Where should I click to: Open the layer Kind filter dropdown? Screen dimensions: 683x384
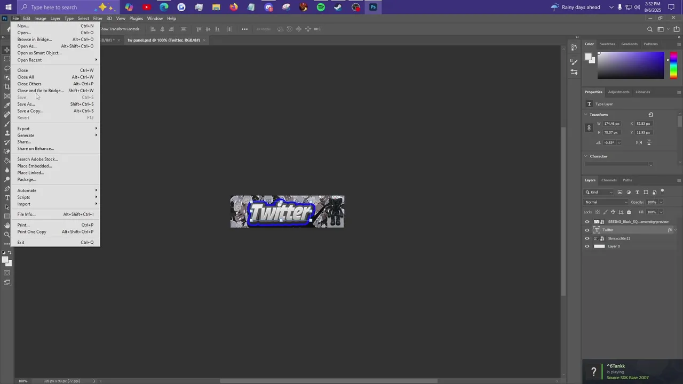coord(600,192)
